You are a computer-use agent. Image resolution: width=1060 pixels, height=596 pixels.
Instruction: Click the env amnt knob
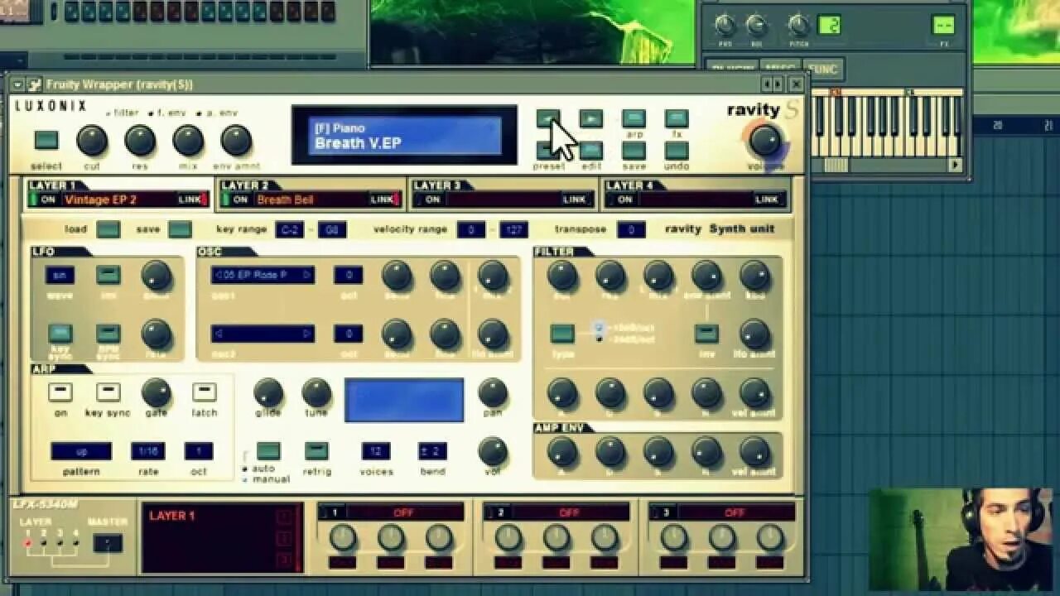click(x=236, y=142)
